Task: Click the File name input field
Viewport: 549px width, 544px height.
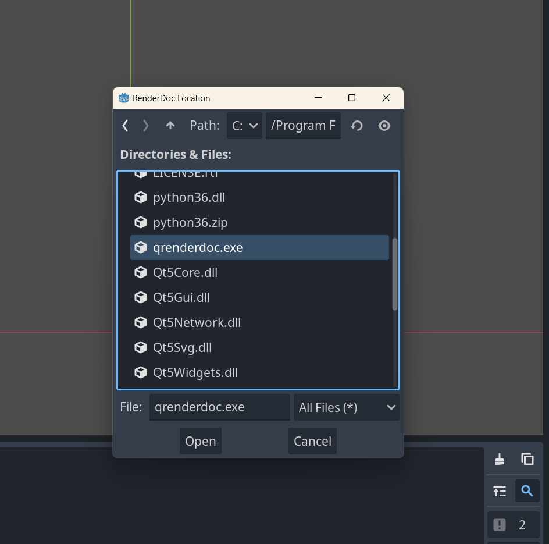Action: point(219,407)
